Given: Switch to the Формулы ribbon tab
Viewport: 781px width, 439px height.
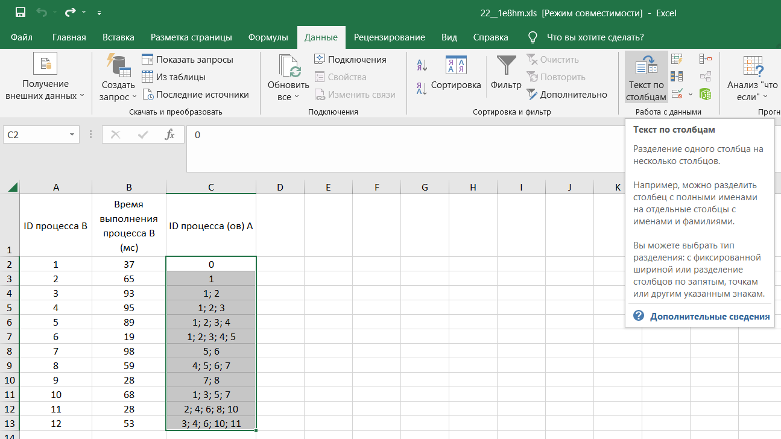Looking at the screenshot, I should [x=268, y=37].
